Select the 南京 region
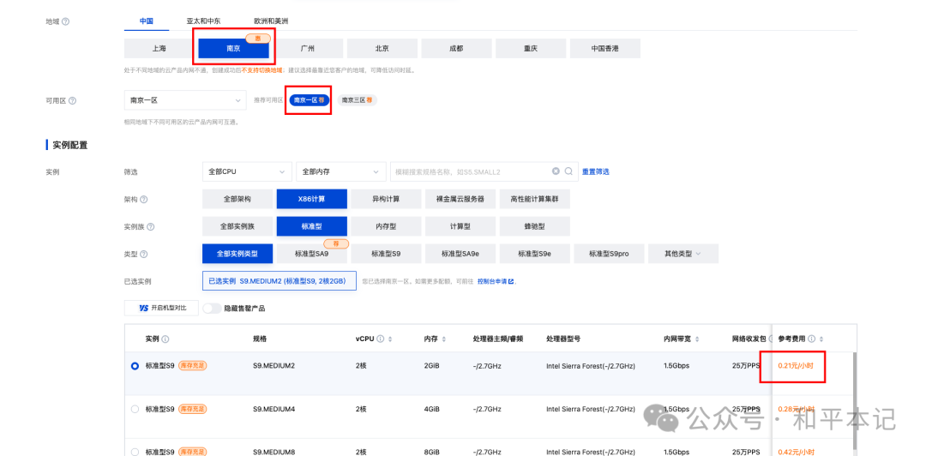 (233, 49)
